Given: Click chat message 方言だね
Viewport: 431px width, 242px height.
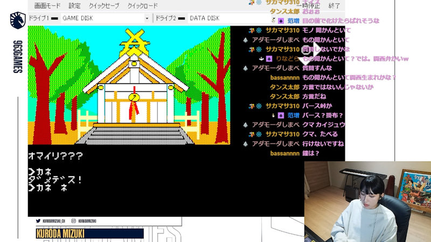Looking at the screenshot, I should tap(314, 97).
